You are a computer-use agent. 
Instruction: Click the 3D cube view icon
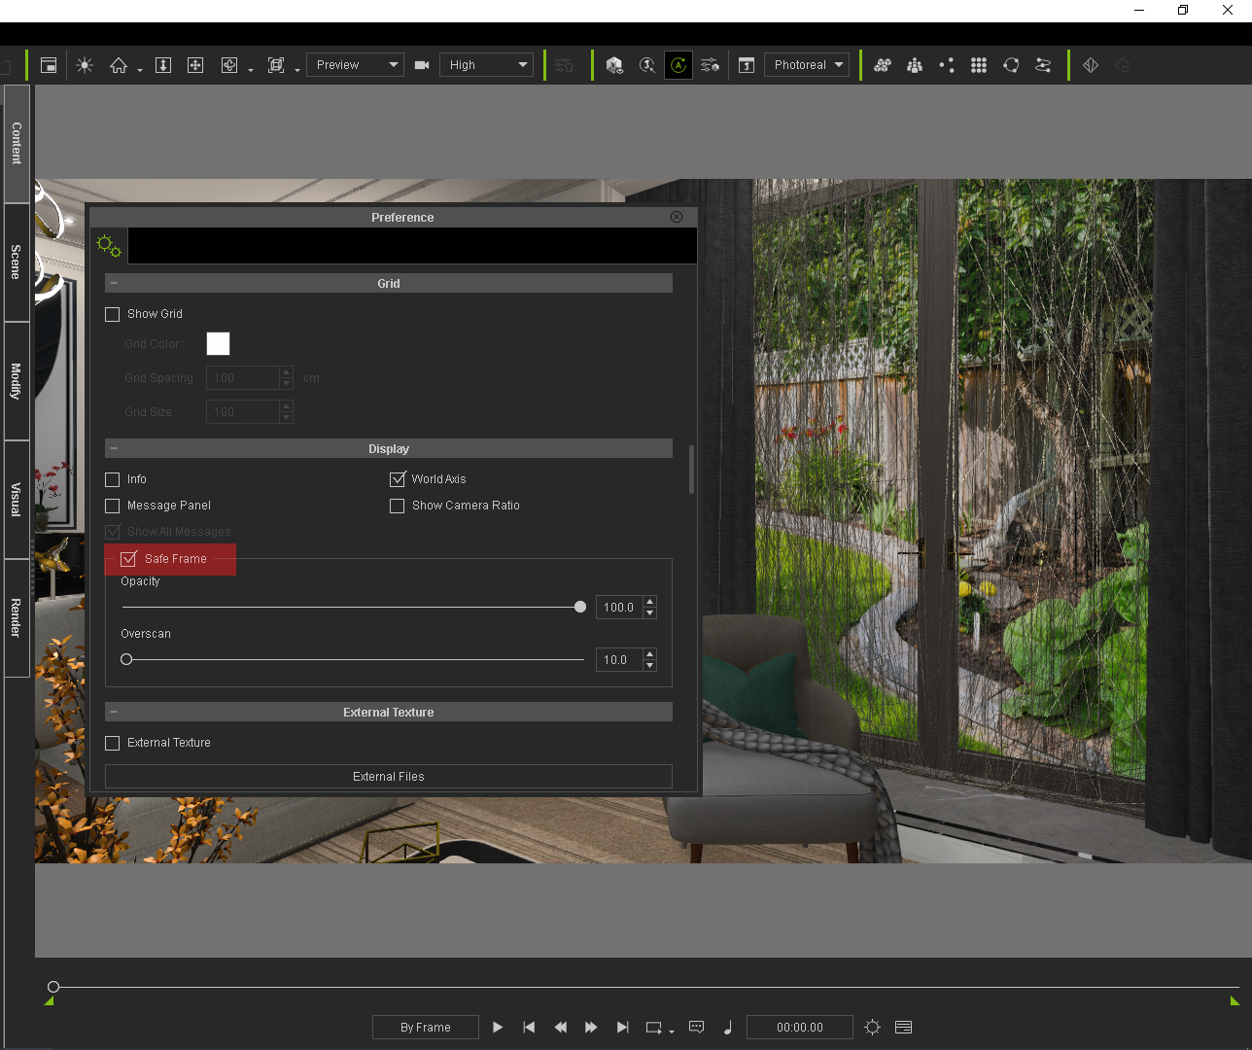(x=614, y=65)
